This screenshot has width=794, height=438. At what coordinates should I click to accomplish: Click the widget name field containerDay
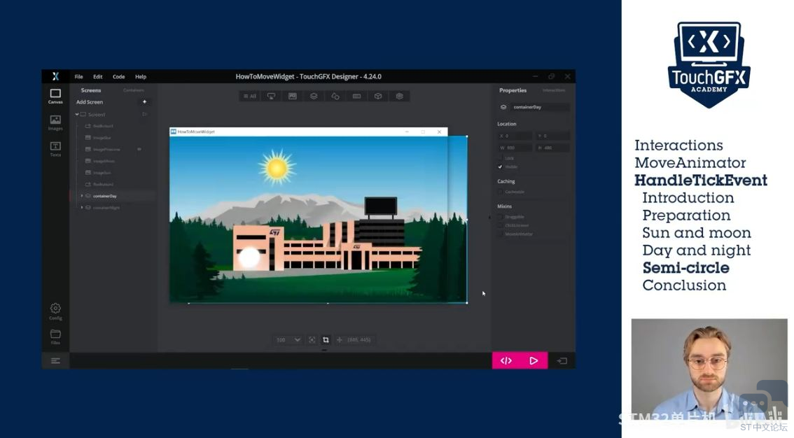click(x=539, y=107)
